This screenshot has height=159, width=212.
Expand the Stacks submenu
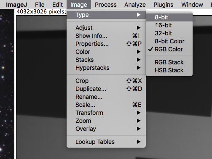(106, 60)
